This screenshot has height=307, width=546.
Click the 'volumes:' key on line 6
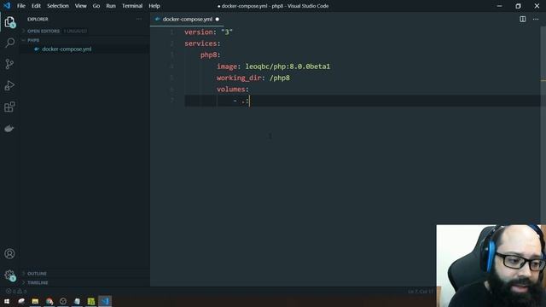233,90
